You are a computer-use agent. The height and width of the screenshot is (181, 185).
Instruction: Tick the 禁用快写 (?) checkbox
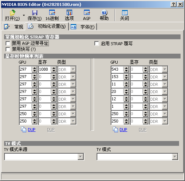pyautogui.click(x=8, y=49)
